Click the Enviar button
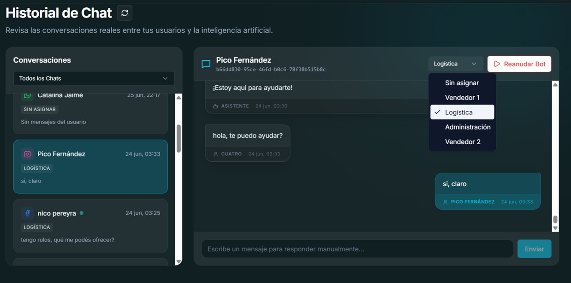This screenshot has height=283, width=571. (x=534, y=249)
